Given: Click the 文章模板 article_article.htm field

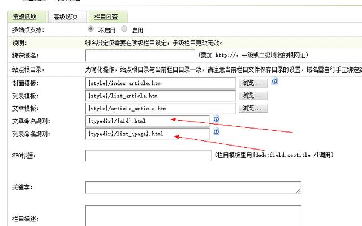Looking at the screenshot, I should (x=161, y=108).
